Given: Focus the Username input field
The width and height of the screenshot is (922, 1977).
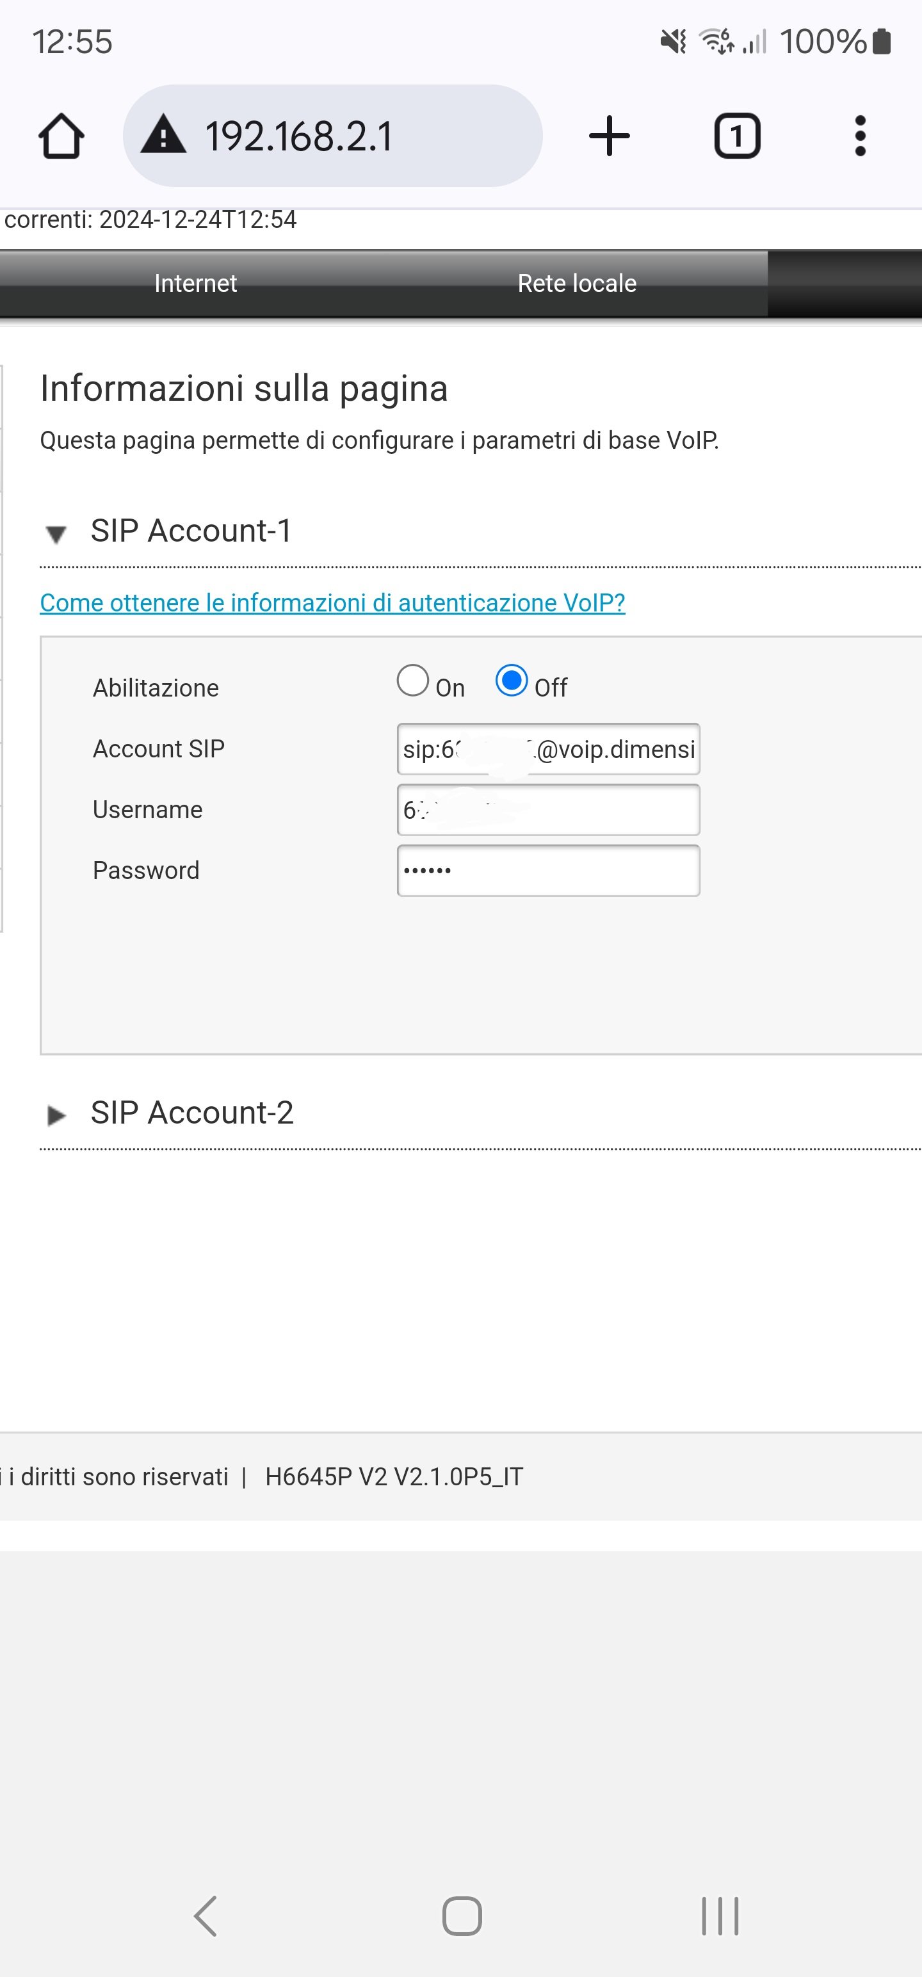Looking at the screenshot, I should pyautogui.click(x=548, y=810).
